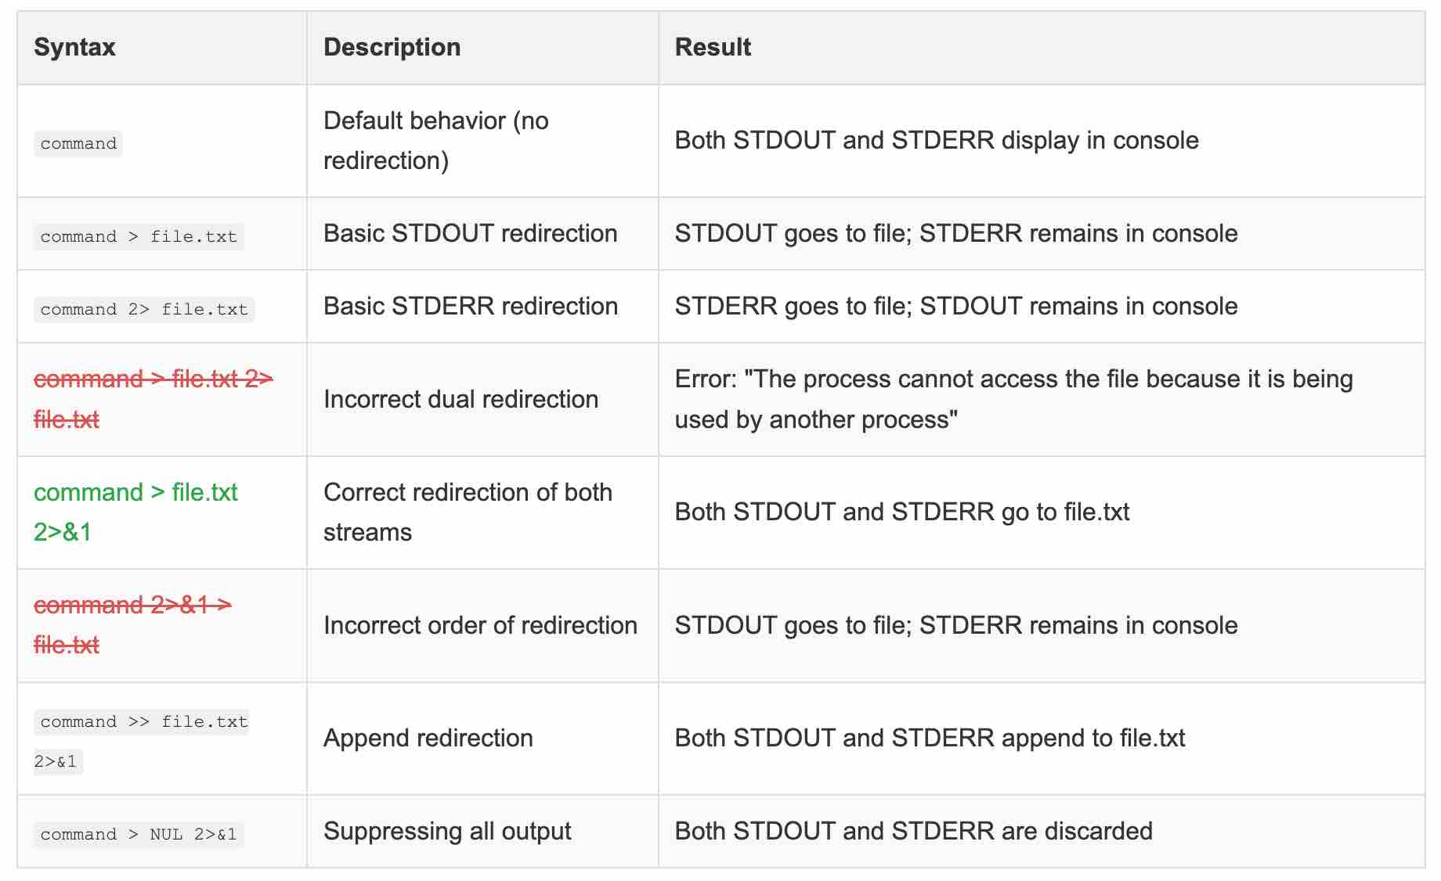This screenshot has height=881, width=1441.
Task: Click green "command > file.txt 2>&1" syntax
Action: click(135, 493)
